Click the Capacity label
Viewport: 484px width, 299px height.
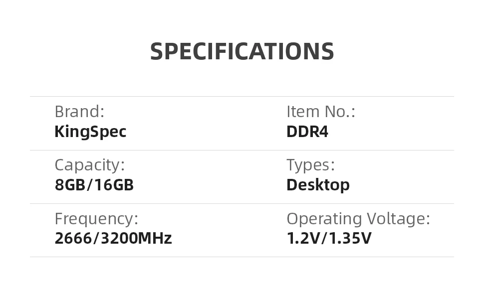pyautogui.click(x=89, y=165)
